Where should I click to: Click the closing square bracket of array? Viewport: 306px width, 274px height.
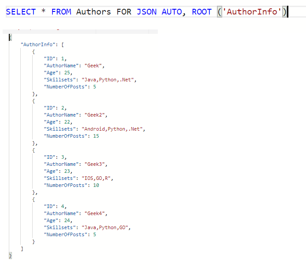[x=22, y=248]
